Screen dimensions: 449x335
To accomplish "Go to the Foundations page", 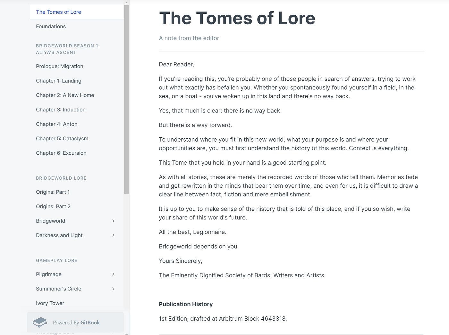I will pos(51,27).
